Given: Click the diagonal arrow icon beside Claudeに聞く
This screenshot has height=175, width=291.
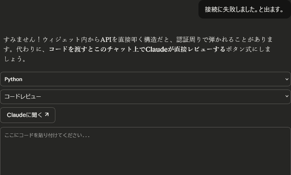Looking at the screenshot, I should [47, 115].
